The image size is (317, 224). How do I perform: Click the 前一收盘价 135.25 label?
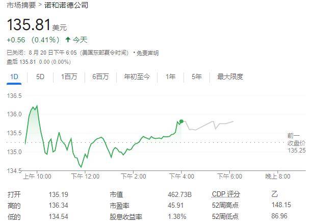point(297,143)
